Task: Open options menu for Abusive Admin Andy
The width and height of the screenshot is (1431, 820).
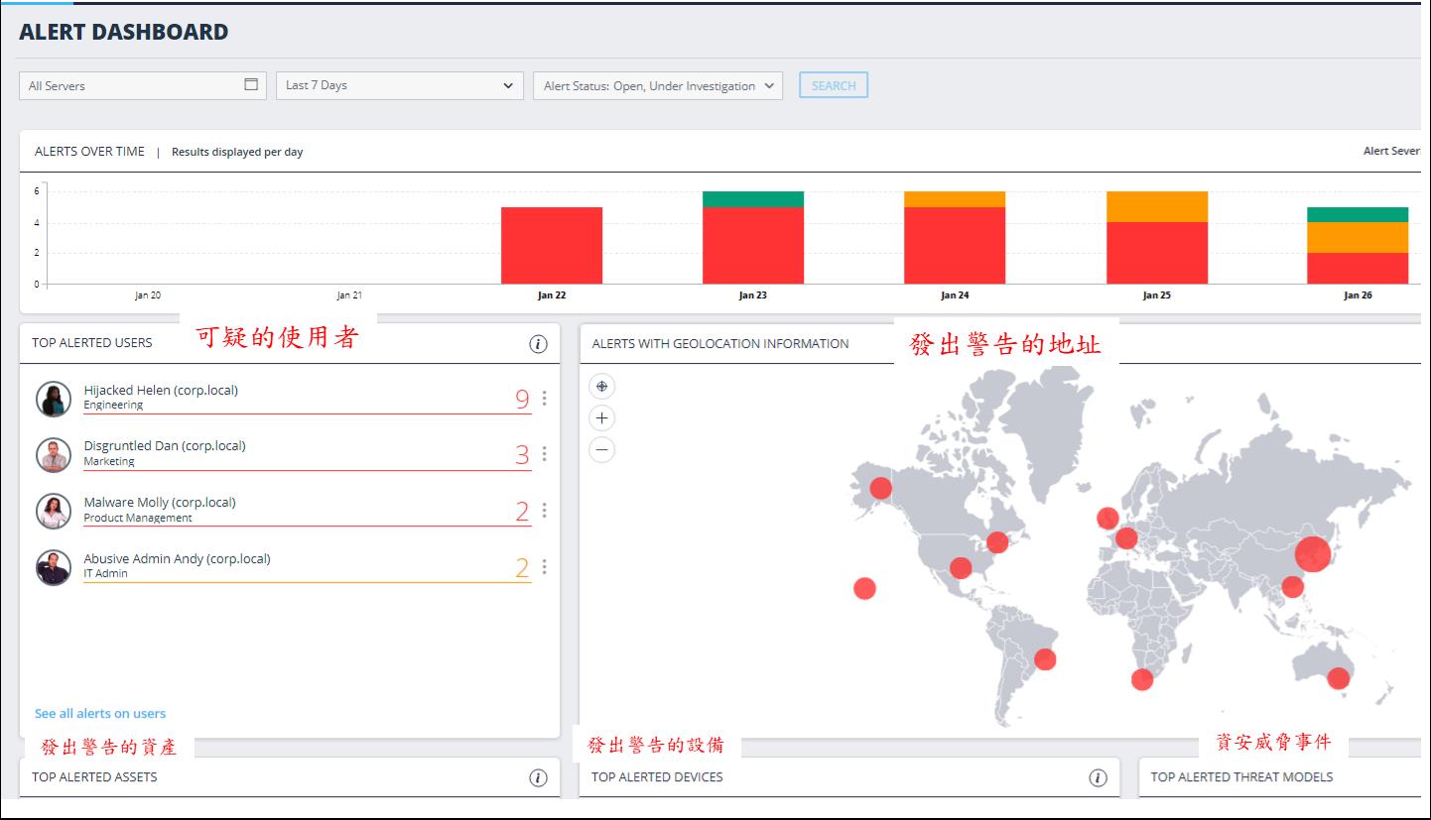Action: (x=544, y=567)
